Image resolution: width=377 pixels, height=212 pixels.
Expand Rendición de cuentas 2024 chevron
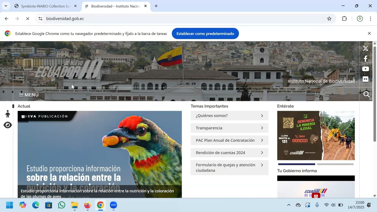pyautogui.click(x=262, y=153)
